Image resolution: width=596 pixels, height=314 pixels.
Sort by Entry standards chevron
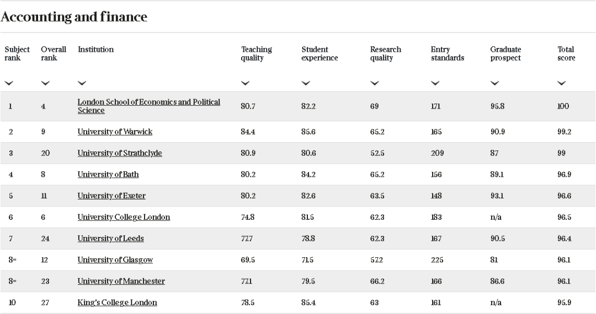pyautogui.click(x=435, y=83)
